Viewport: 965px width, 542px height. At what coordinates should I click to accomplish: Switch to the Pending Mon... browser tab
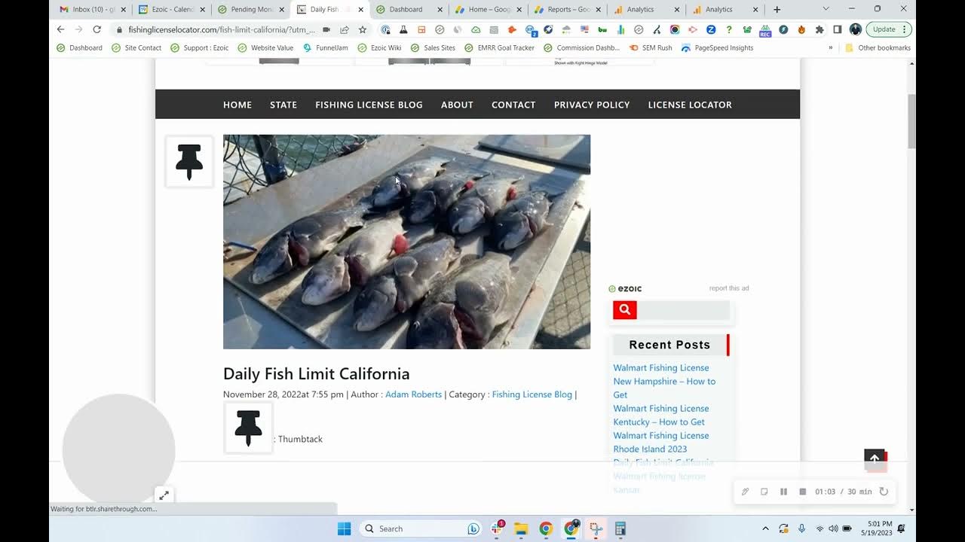251,10
